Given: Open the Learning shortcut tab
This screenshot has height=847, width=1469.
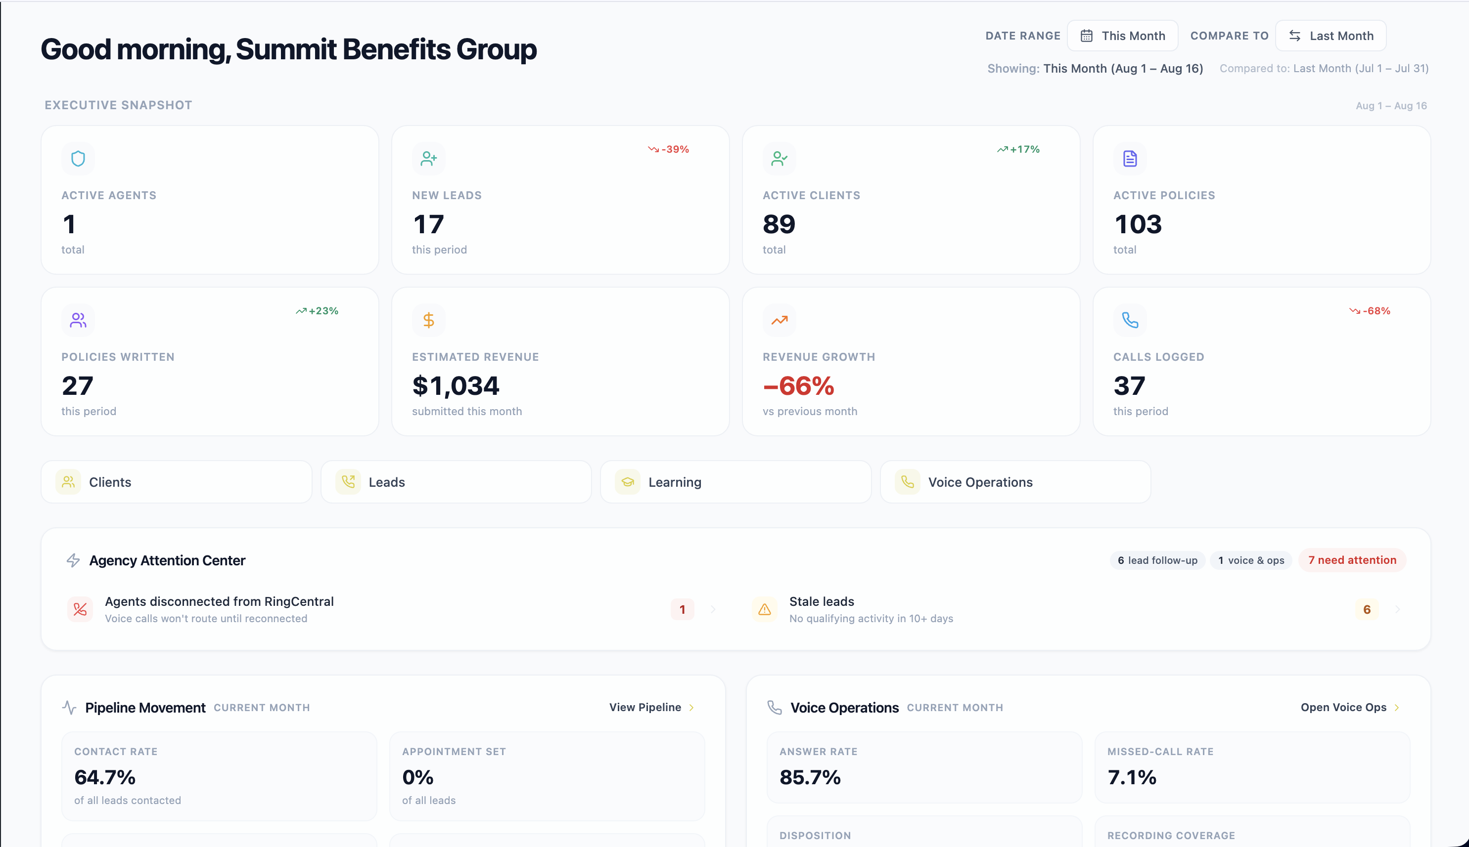Looking at the screenshot, I should [736, 482].
